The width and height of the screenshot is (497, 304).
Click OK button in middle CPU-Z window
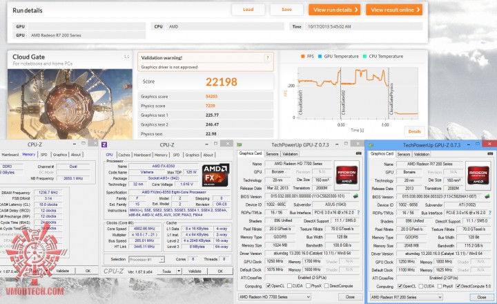pyautogui.click(x=220, y=271)
